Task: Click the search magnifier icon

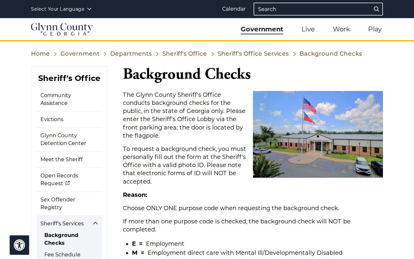Action: point(376,9)
